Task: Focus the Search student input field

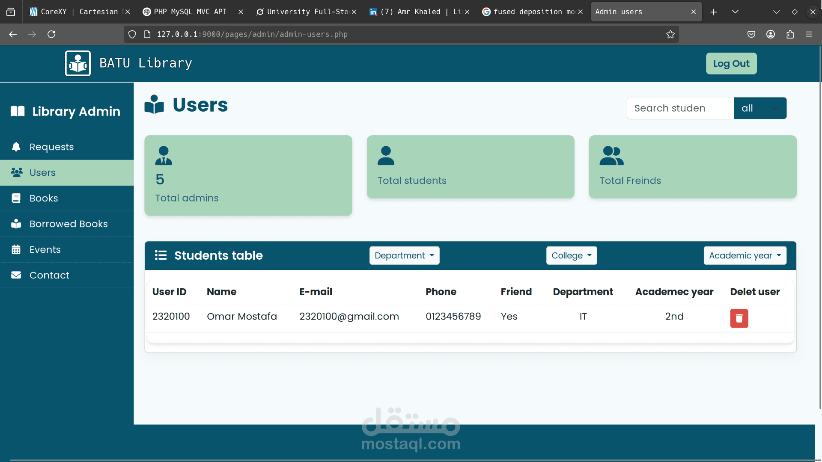Action: 680,108
